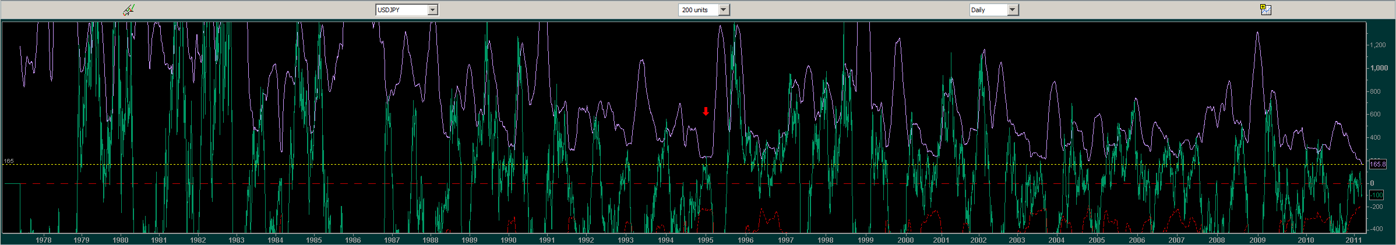Open the USDJPY symbol dropdown arrow

[x=432, y=10]
